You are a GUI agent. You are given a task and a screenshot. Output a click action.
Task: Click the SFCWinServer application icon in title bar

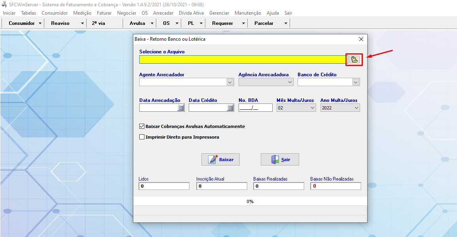click(4, 5)
